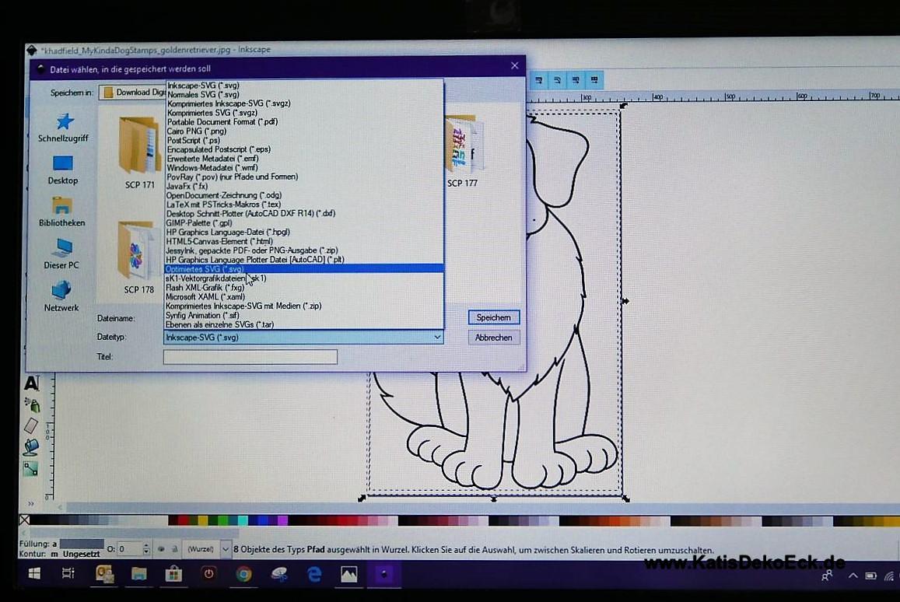Activate the Eraser tool
Screen dimensions: 900x602
click(x=31, y=425)
